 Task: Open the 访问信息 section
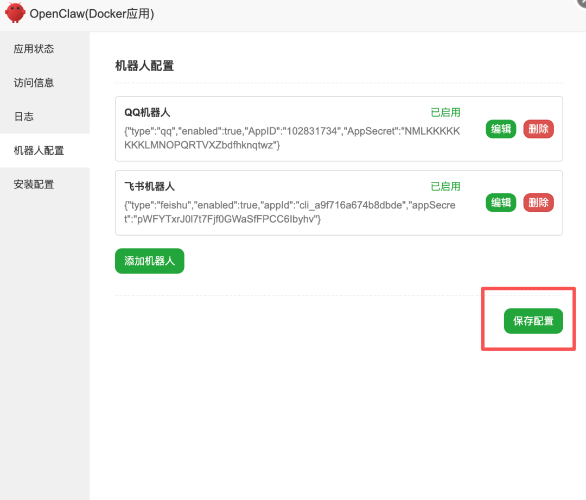(x=34, y=83)
